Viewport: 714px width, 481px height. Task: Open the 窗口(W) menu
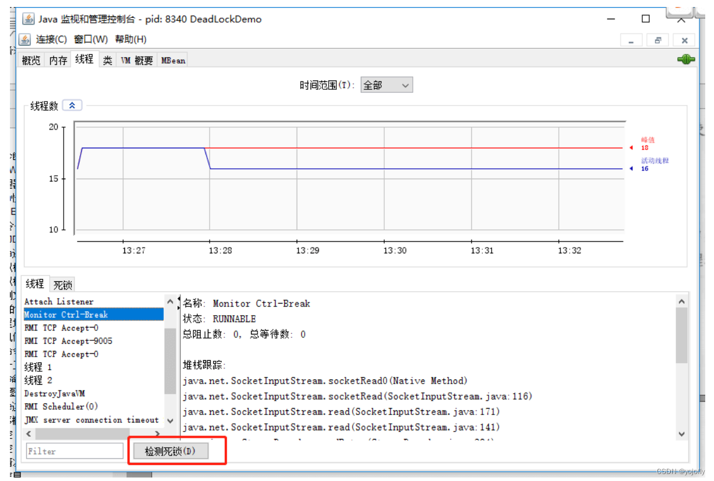[90, 39]
